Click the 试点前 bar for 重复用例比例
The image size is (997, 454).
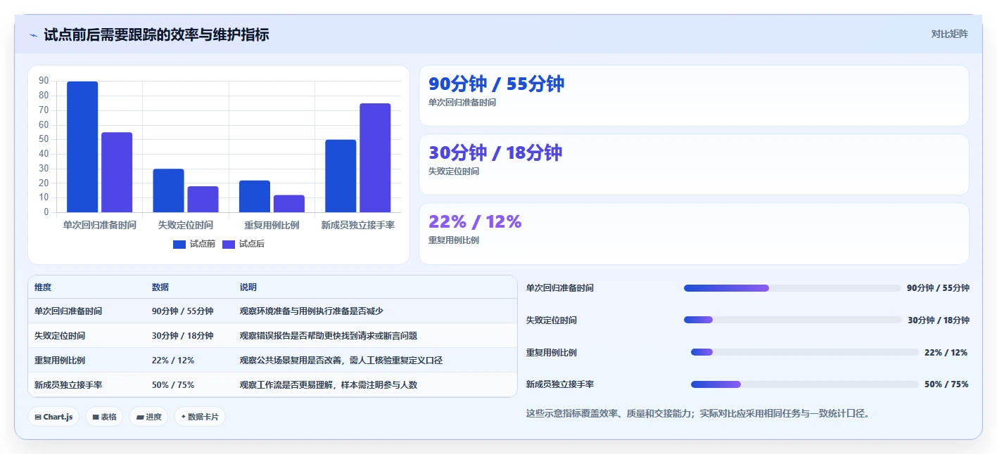pyautogui.click(x=255, y=196)
